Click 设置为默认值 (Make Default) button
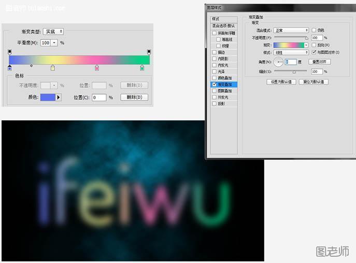Viewport: 356px width, 263px height. pos(281,82)
